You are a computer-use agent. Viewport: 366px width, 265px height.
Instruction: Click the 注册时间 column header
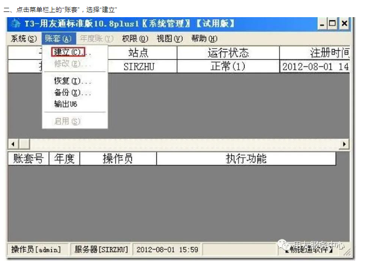point(314,52)
